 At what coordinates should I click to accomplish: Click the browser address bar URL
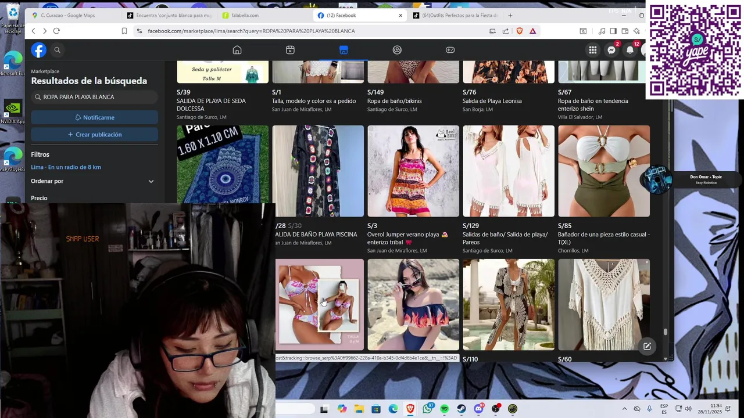click(x=251, y=31)
